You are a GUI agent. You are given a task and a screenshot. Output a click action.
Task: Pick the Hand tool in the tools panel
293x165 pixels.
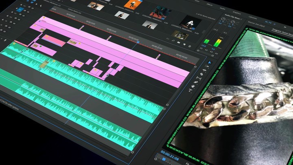194,87
